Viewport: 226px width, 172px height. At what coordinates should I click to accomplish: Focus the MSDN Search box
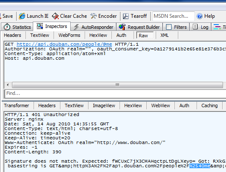tap(173, 16)
